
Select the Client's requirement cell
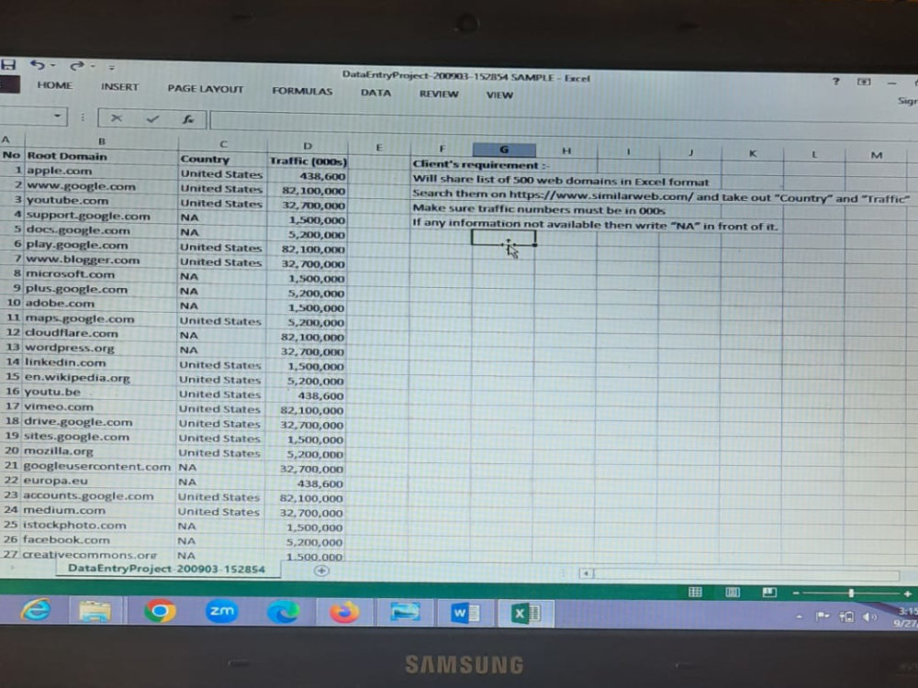[x=481, y=165]
